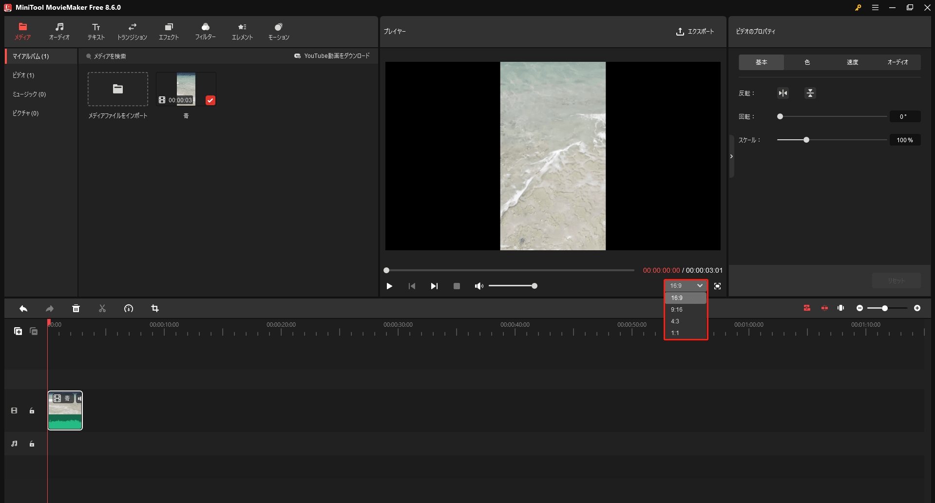The height and width of the screenshot is (503, 935).
Task: Open the オーディオ panel
Action: click(x=59, y=31)
